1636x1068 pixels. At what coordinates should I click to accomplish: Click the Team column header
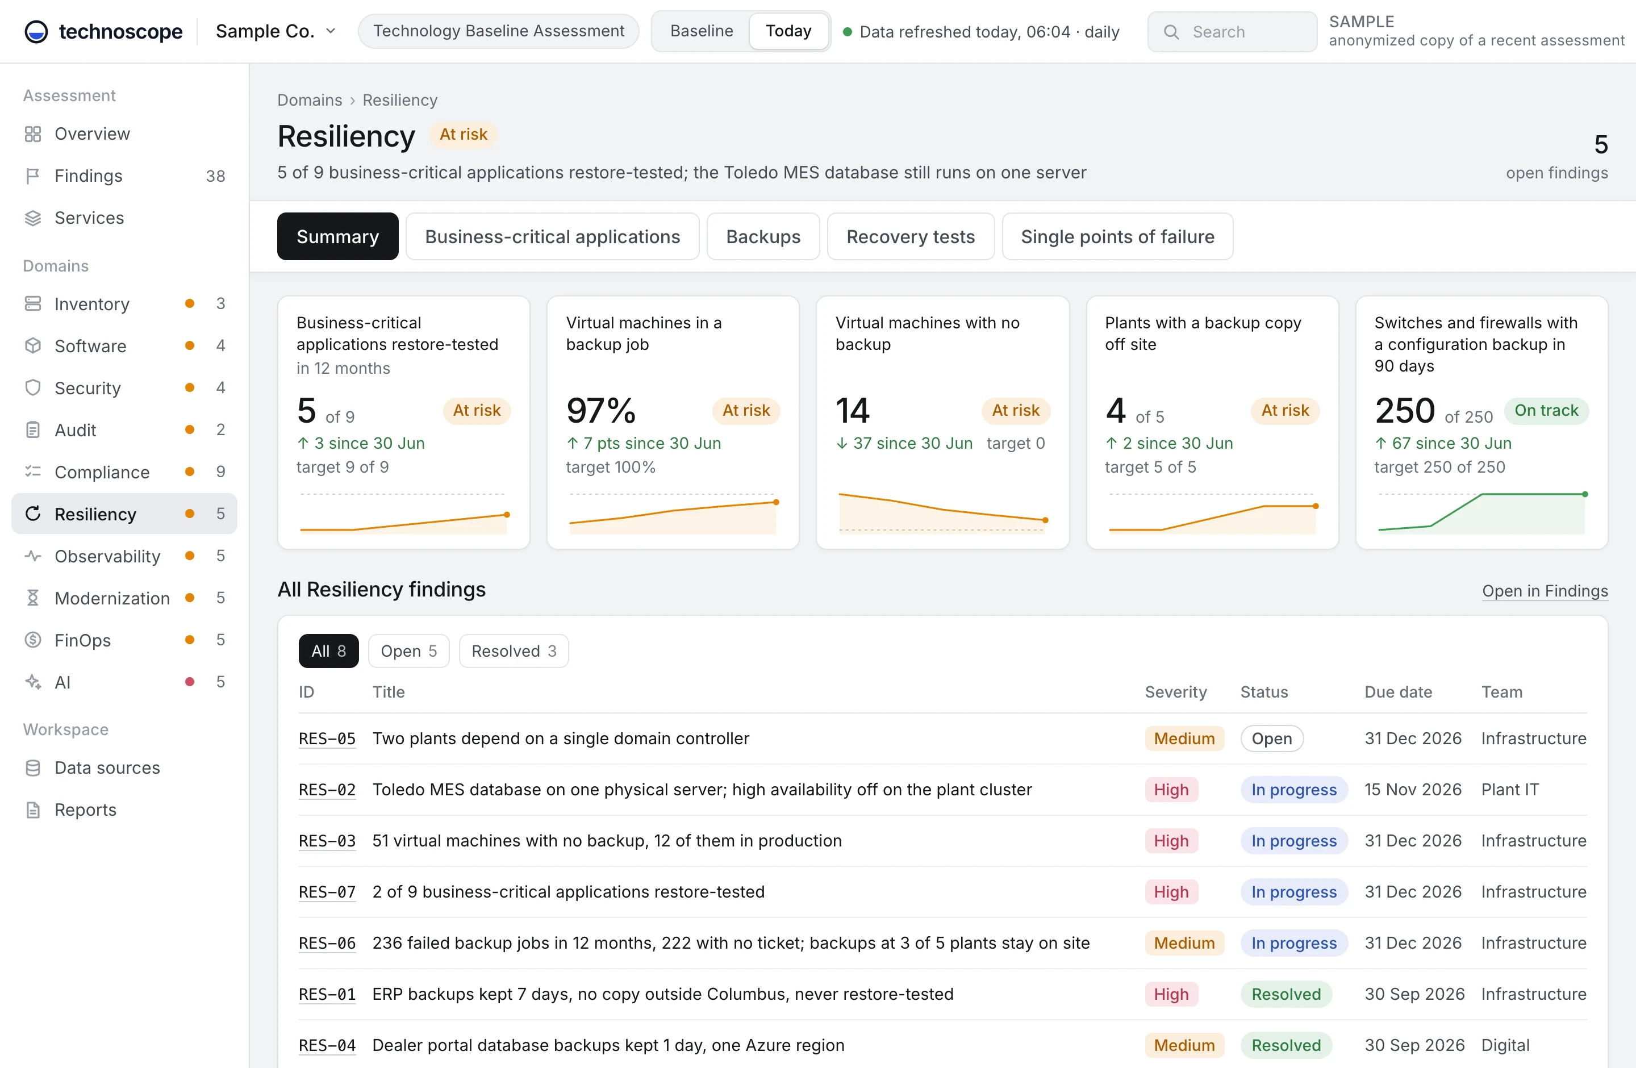click(1502, 692)
